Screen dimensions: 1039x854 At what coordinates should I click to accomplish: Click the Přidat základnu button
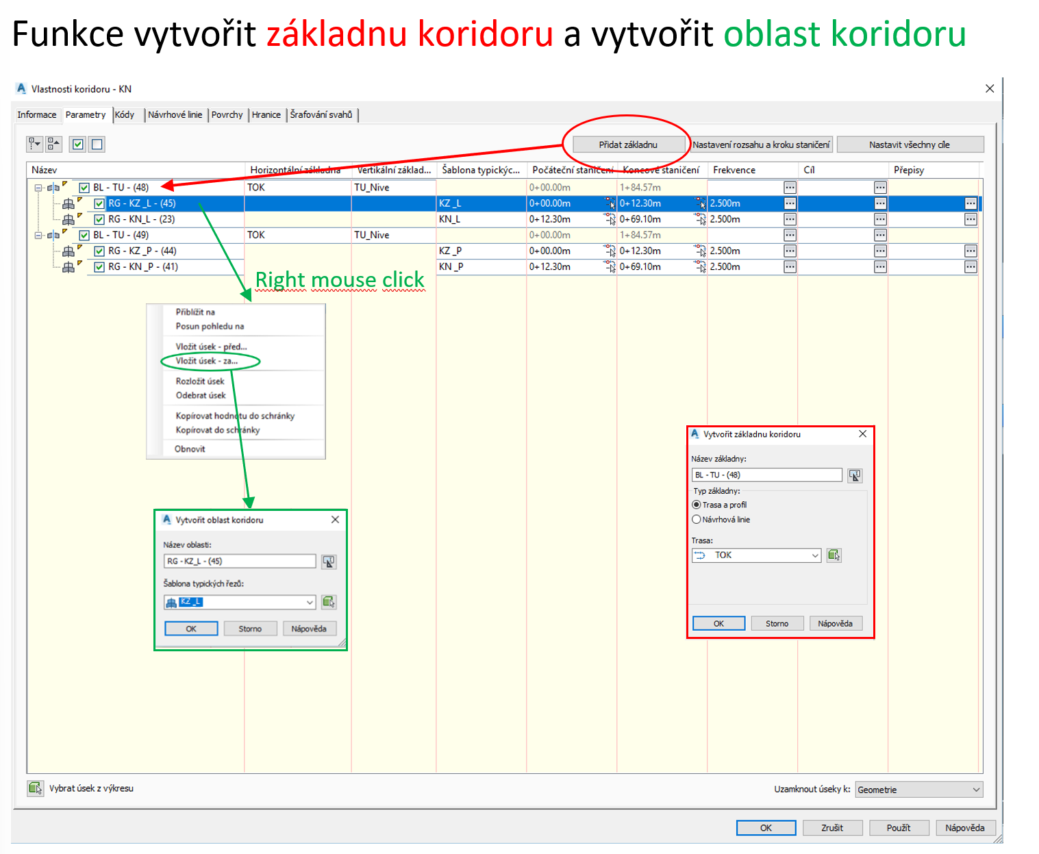[628, 145]
